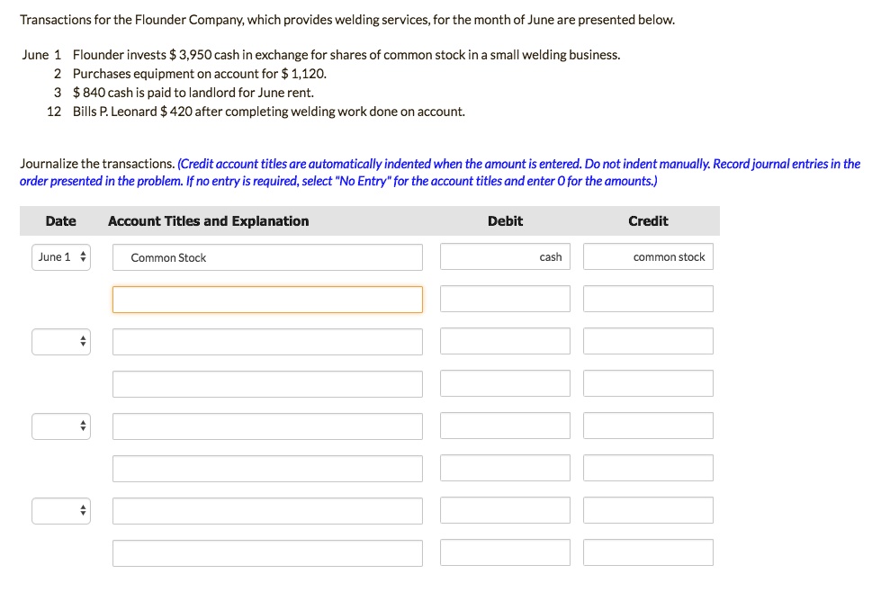
Task: Click the sixth row credit field
Action: [x=649, y=468]
